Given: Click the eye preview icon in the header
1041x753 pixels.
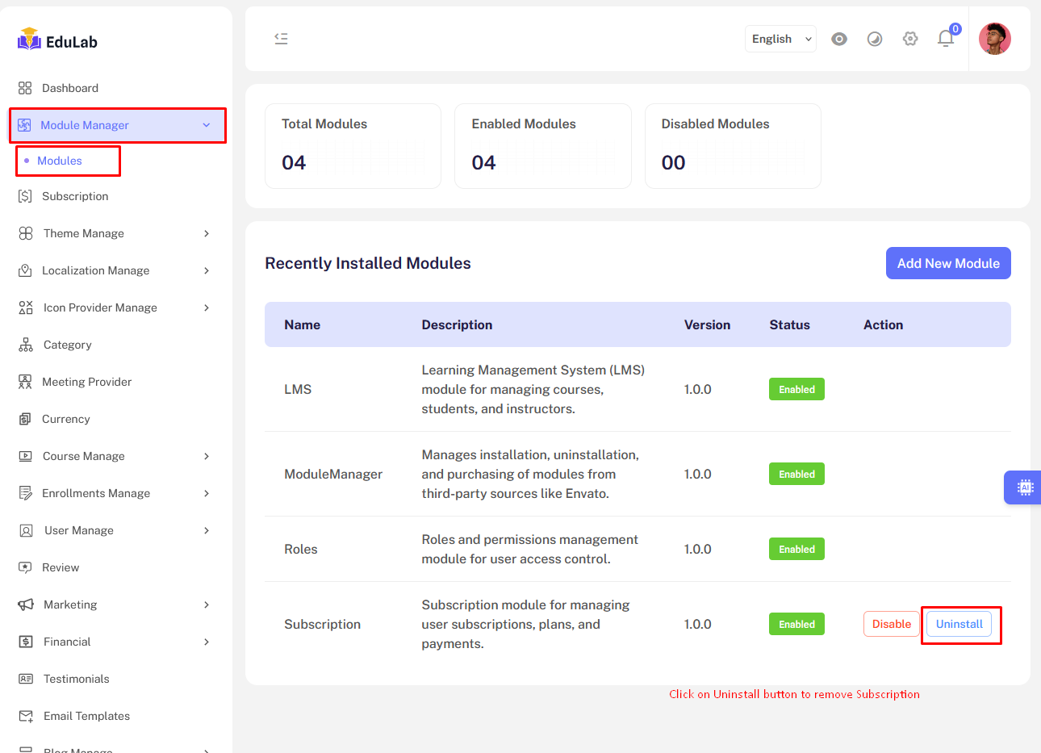Looking at the screenshot, I should click(839, 38).
